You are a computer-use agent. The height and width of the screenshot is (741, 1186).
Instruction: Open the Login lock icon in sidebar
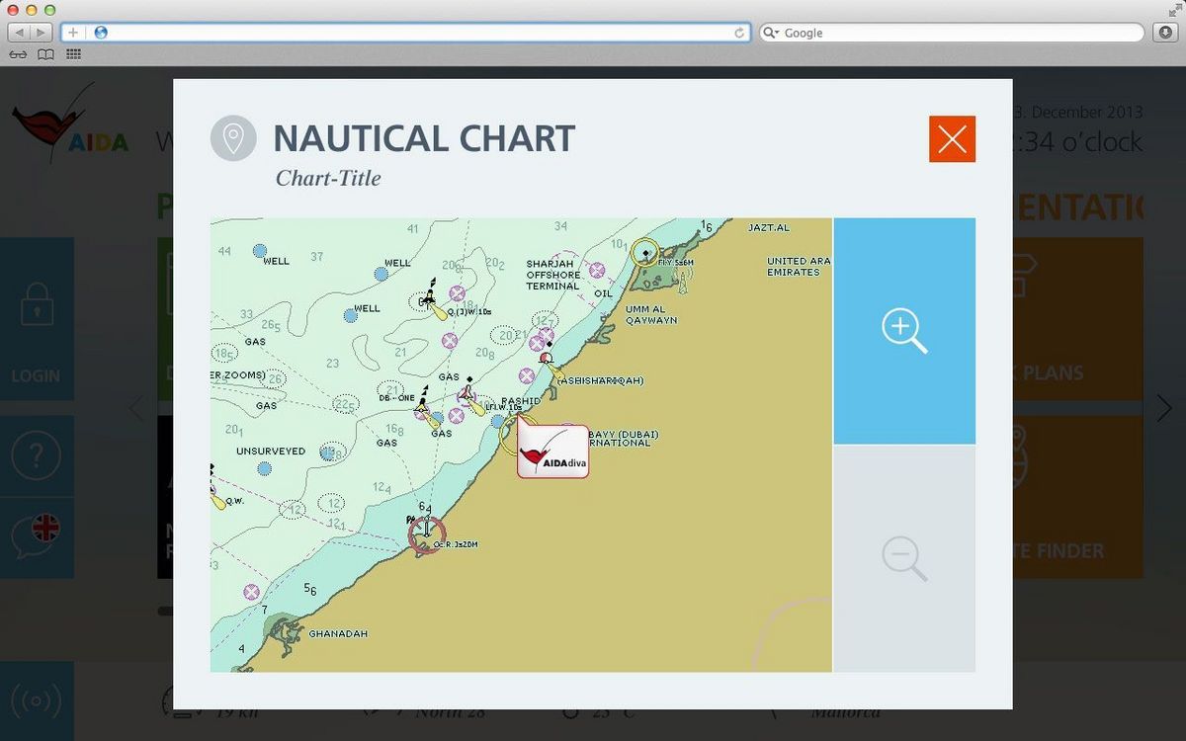[37, 304]
